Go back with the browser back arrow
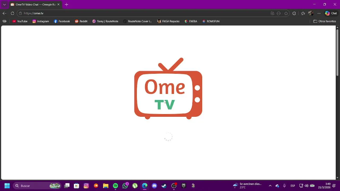Image resolution: width=340 pixels, height=191 pixels. click(x=5, y=13)
